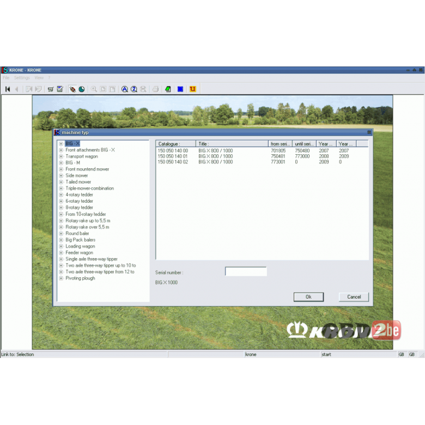Click the yellow U toolbar icon
Viewport: 425px width, 425px height.
click(x=193, y=89)
